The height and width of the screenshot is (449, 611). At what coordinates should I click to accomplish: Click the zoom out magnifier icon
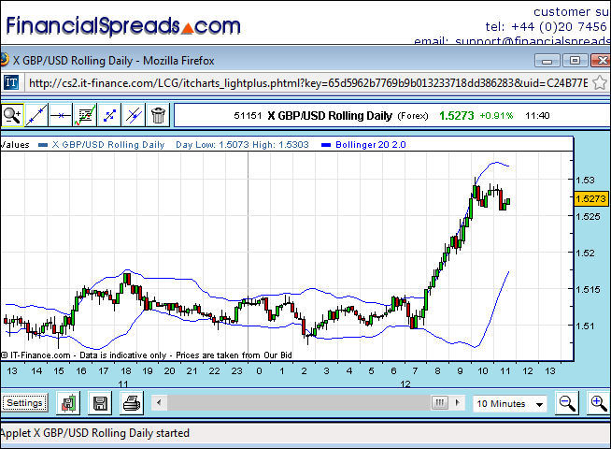coord(567,403)
